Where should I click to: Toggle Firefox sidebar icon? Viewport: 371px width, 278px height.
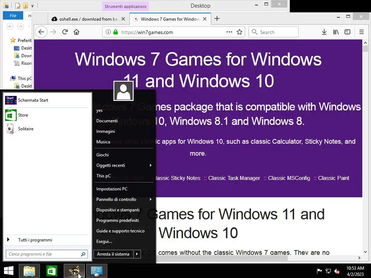[x=347, y=32]
